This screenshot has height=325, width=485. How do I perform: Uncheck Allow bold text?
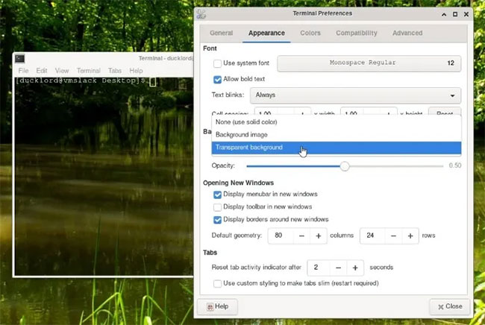(x=217, y=80)
